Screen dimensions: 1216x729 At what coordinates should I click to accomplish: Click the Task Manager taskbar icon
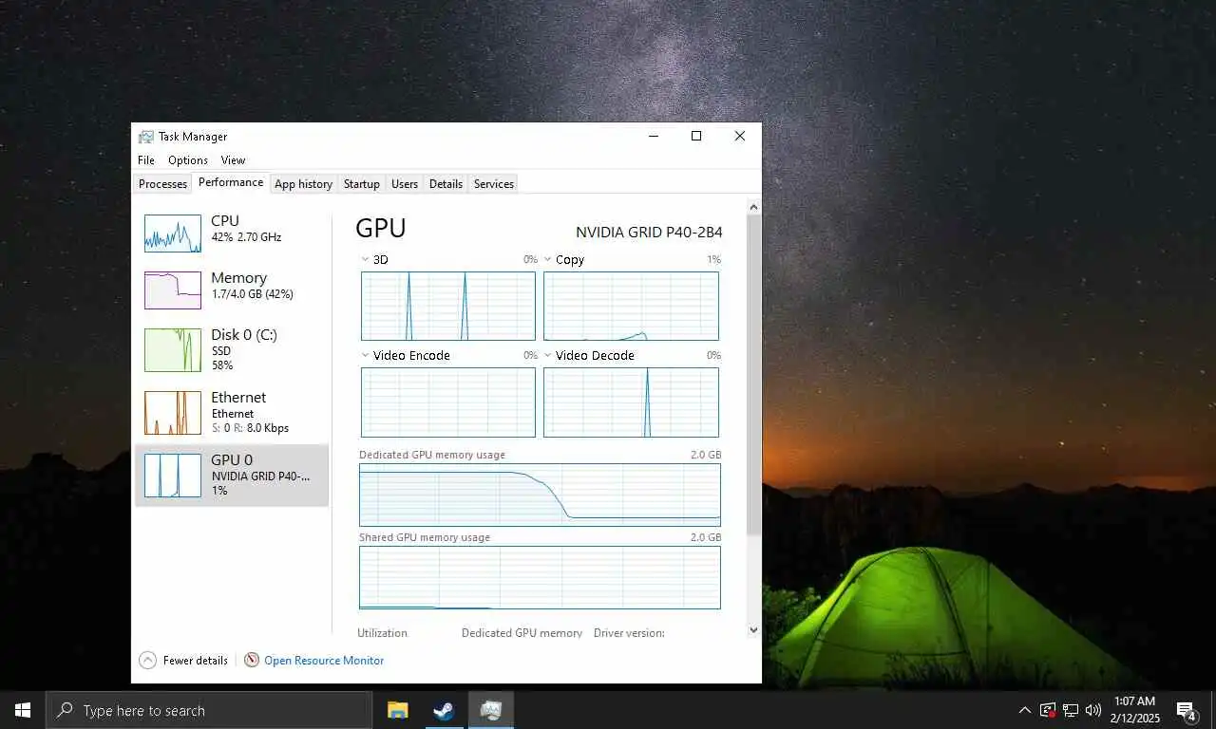pos(491,710)
